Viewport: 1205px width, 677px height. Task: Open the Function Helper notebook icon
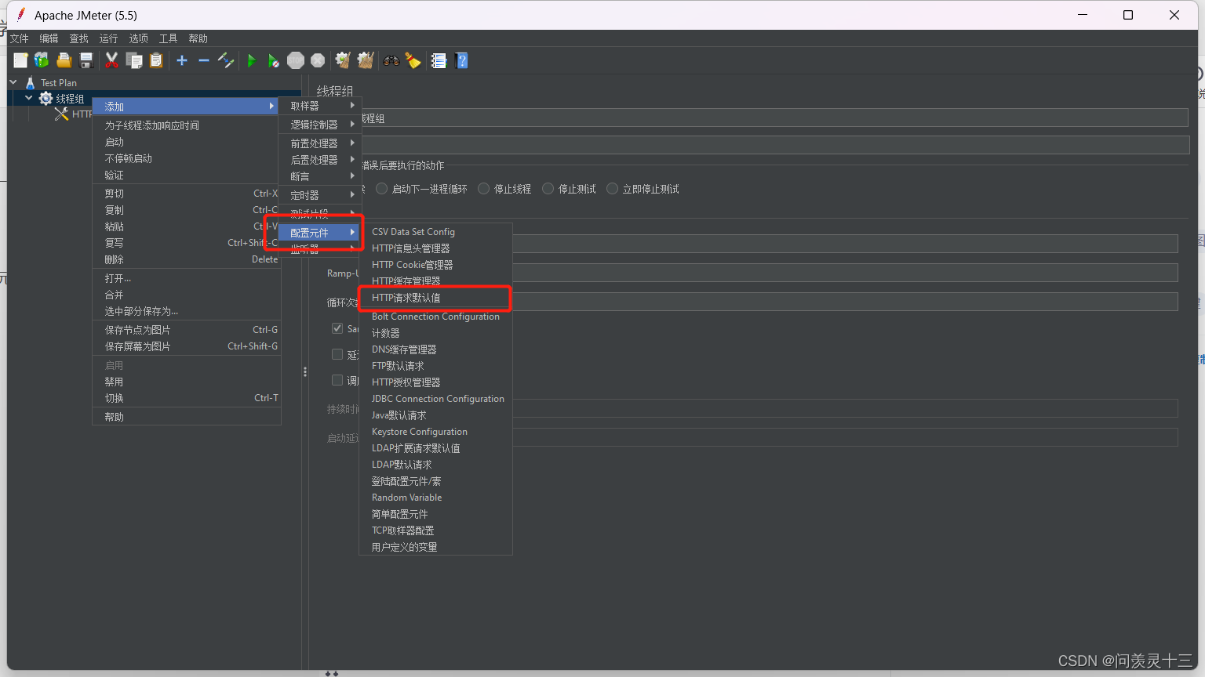point(439,60)
